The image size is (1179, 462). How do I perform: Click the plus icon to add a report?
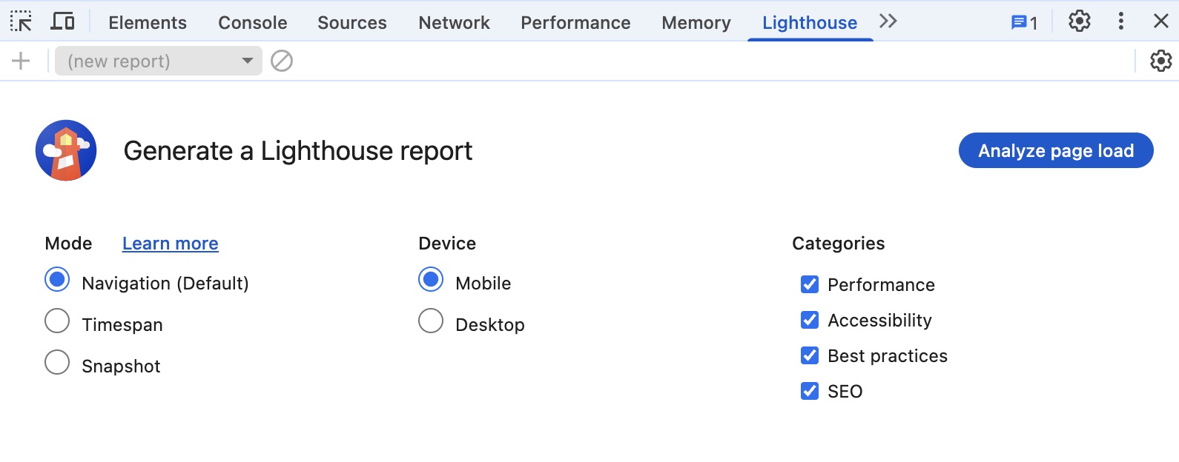click(21, 61)
